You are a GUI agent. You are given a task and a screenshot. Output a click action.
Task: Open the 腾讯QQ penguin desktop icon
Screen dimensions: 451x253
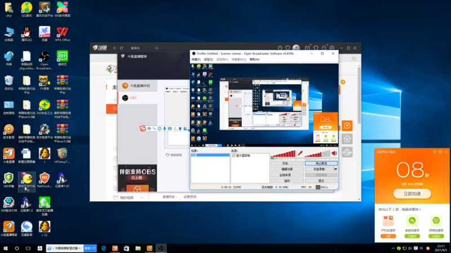26,34
